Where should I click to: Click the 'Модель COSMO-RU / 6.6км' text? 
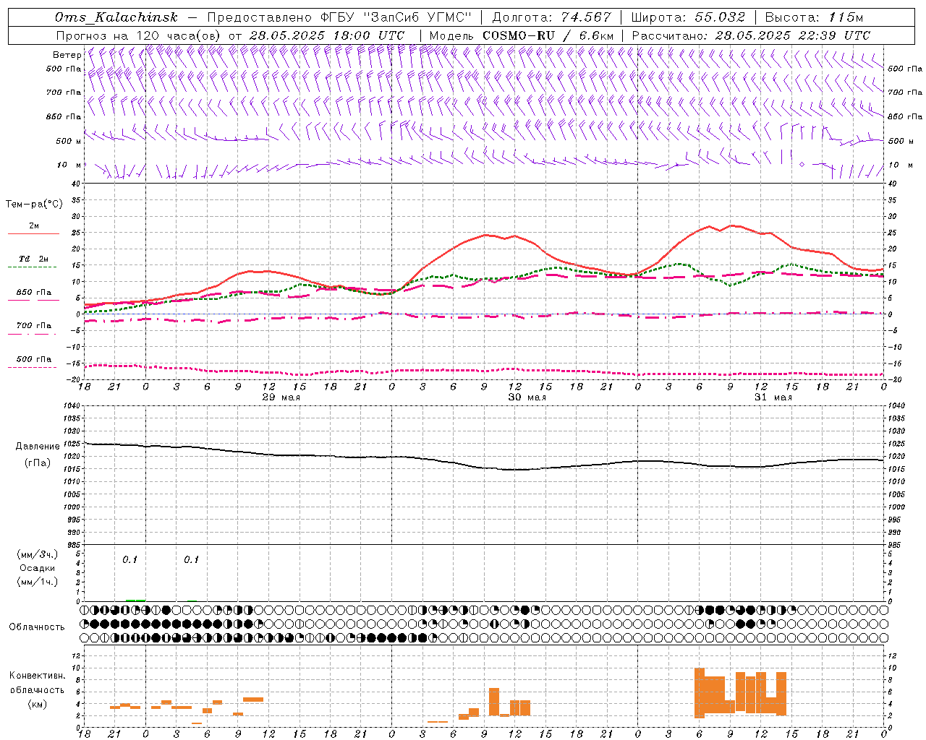522,35
